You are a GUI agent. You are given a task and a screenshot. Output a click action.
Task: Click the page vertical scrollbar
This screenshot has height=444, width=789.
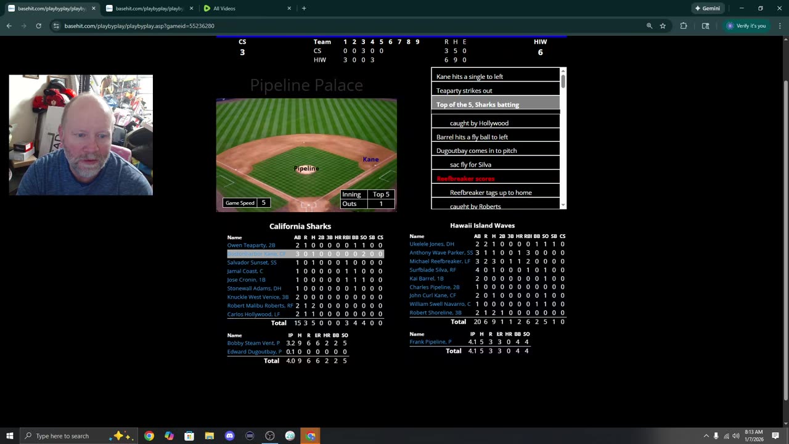point(785,222)
